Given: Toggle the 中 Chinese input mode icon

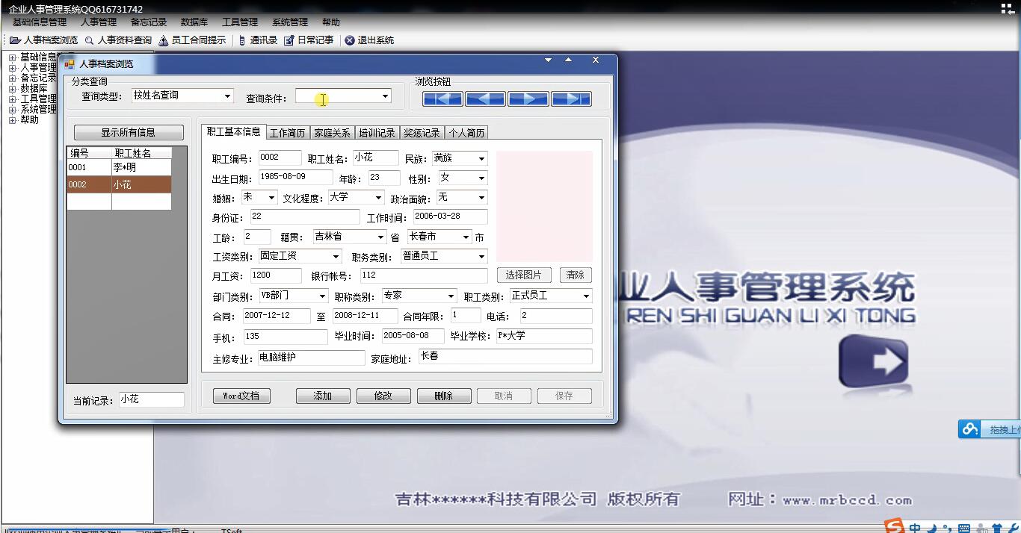Looking at the screenshot, I should coord(915,529).
